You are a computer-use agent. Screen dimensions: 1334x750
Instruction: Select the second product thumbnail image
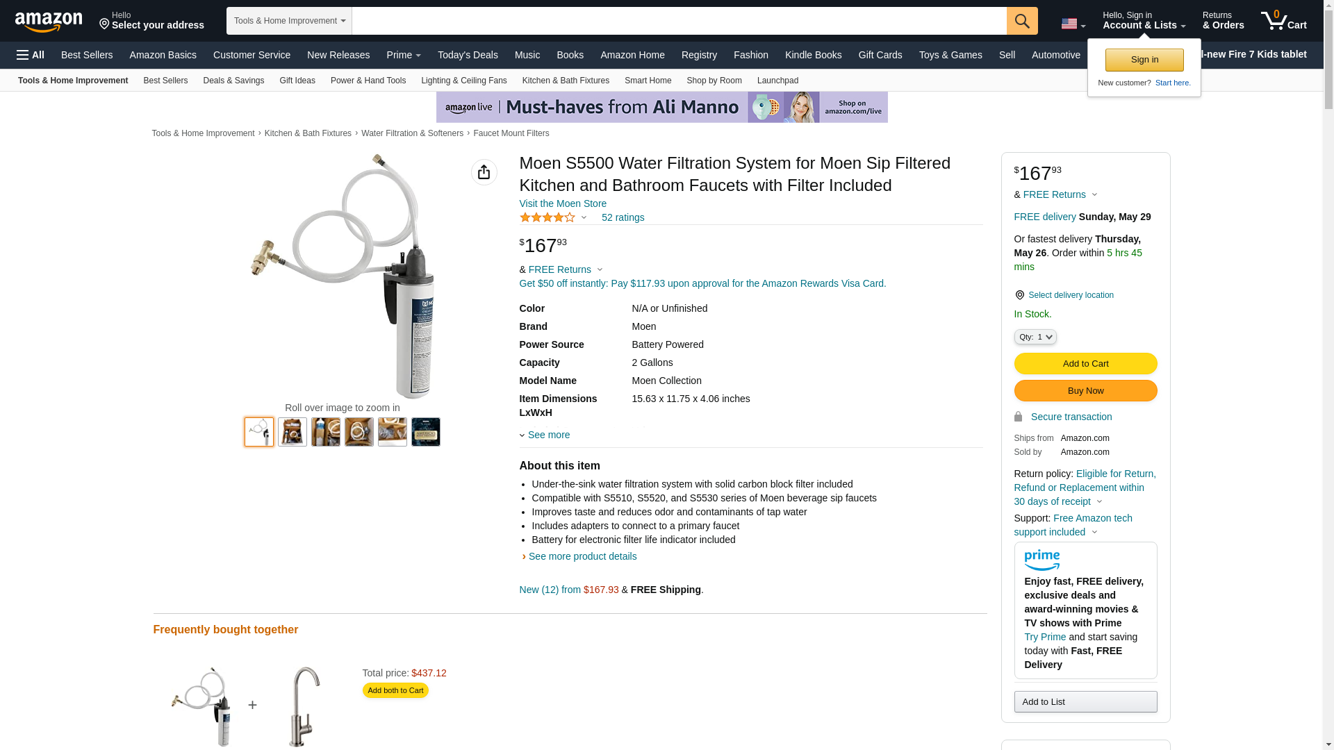pyautogui.click(x=293, y=432)
